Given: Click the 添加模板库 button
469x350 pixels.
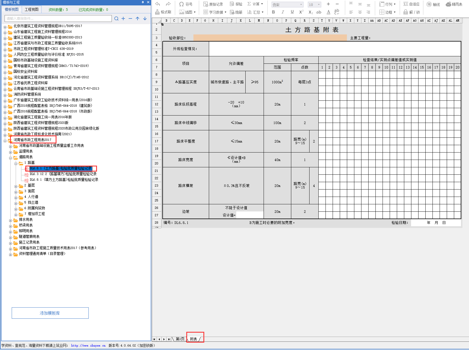Looking at the screenshot, I should click(50, 313).
